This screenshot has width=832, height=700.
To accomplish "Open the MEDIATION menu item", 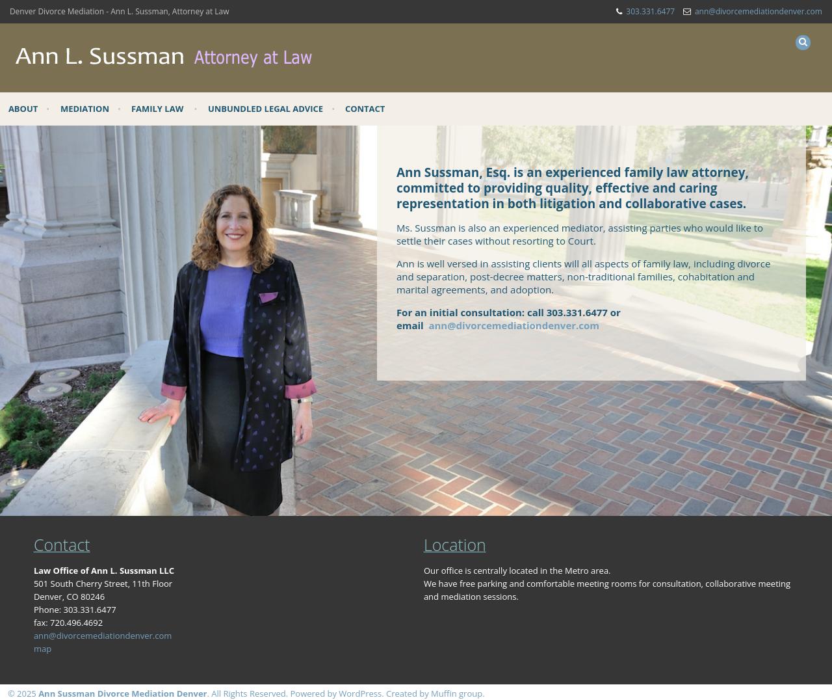I will point(84,109).
